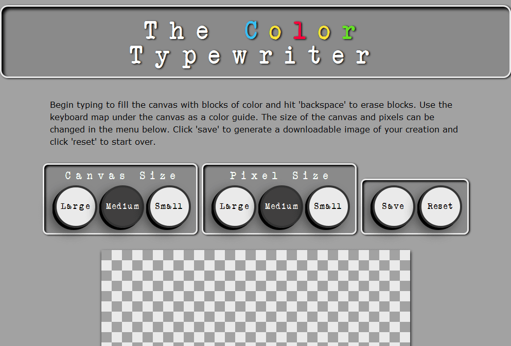Select Small pixel size
The image size is (511, 346).
pyautogui.click(x=328, y=206)
